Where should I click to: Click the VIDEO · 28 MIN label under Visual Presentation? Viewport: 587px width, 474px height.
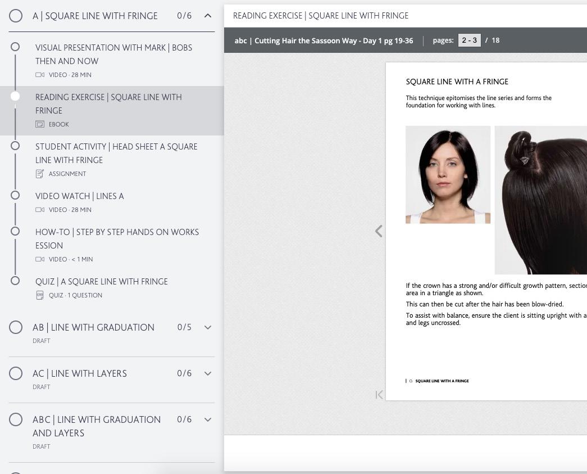[x=70, y=75]
